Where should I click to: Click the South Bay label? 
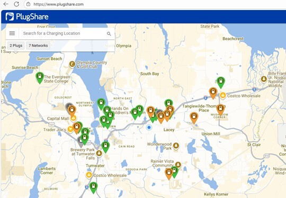coord(149,74)
